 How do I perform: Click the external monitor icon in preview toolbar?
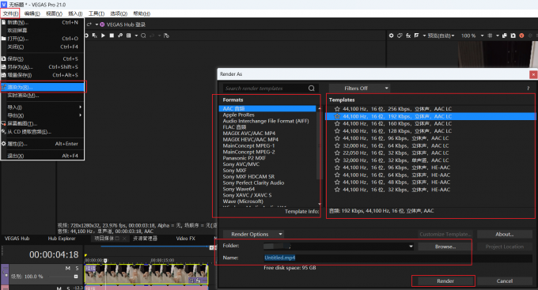click(x=400, y=36)
